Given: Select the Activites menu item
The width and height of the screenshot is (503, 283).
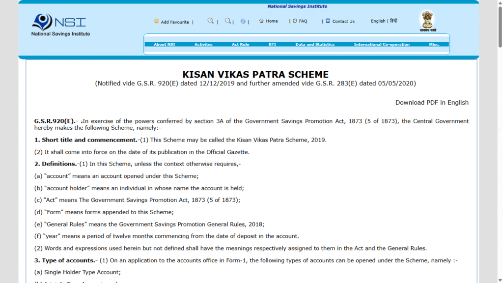Looking at the screenshot, I should click(x=203, y=44).
